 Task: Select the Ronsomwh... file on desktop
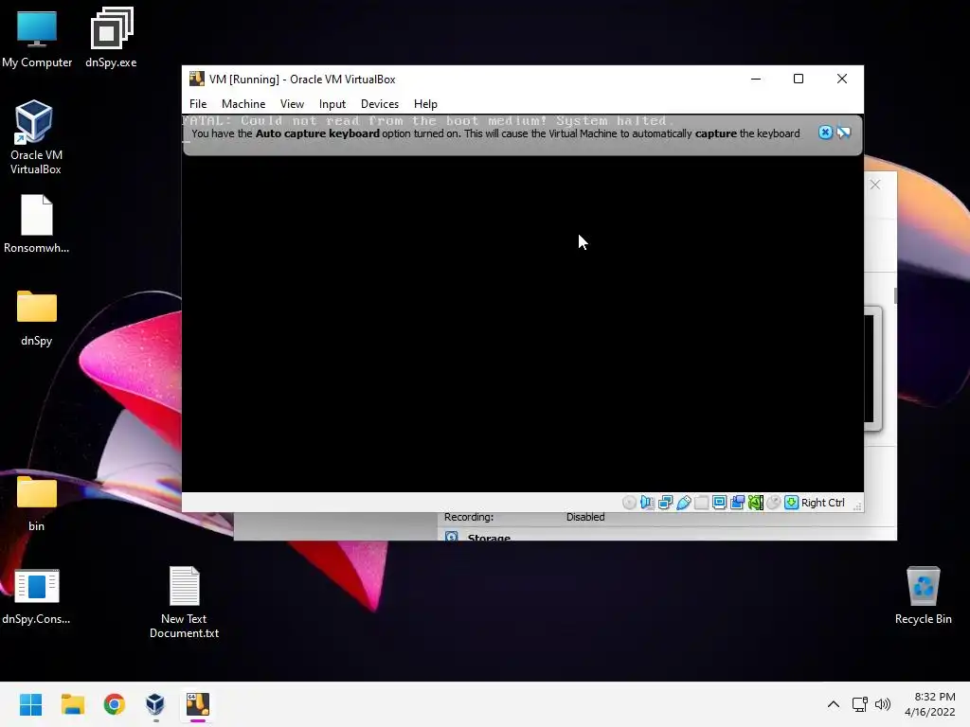37,223
